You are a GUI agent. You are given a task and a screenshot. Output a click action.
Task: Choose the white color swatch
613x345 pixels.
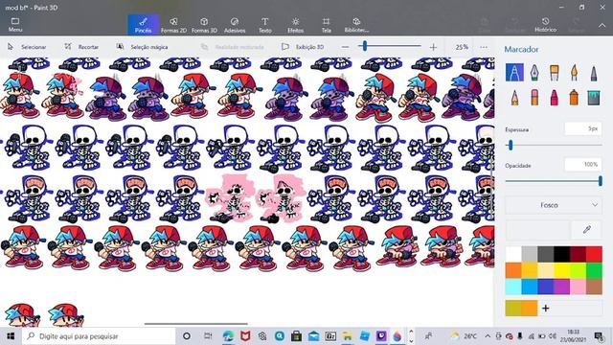513,254
